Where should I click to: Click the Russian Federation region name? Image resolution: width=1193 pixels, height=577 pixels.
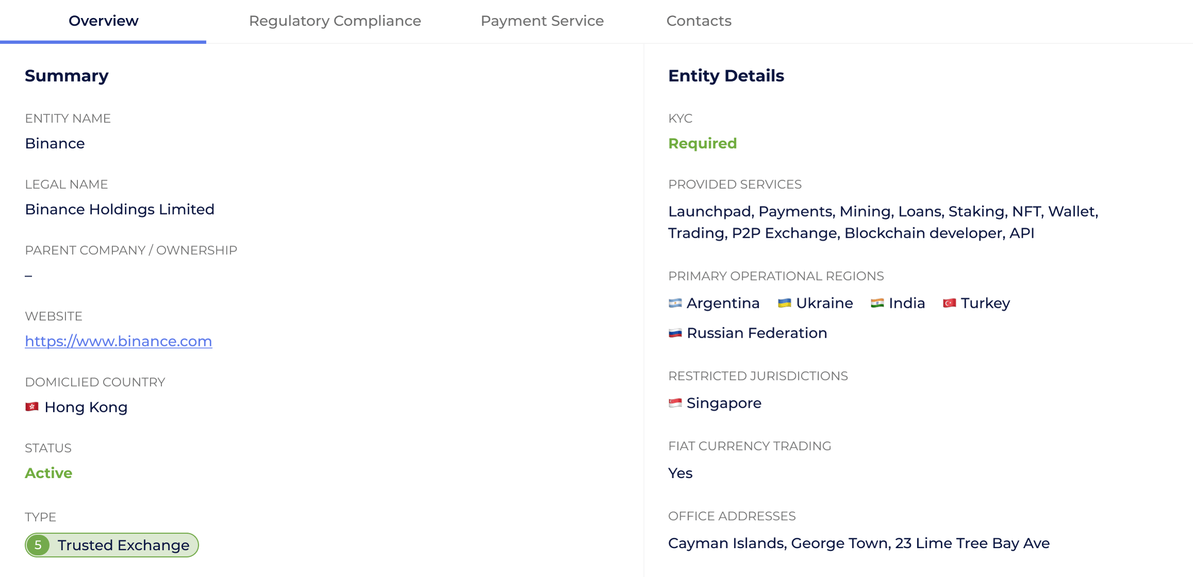[757, 333]
